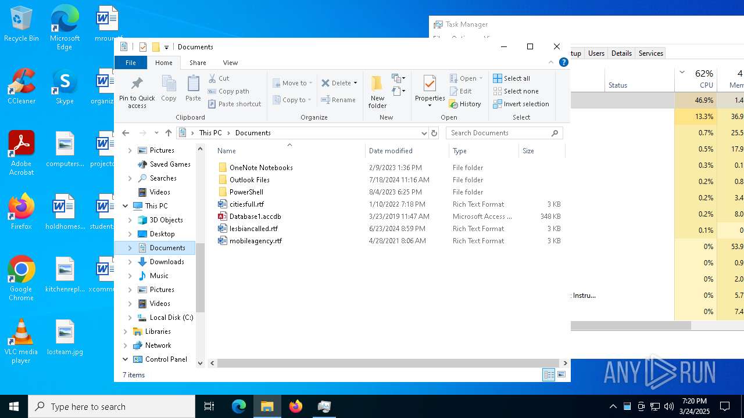The width and height of the screenshot is (744, 418).
Task: Select Desktop in the navigation pane
Action: coord(162,234)
